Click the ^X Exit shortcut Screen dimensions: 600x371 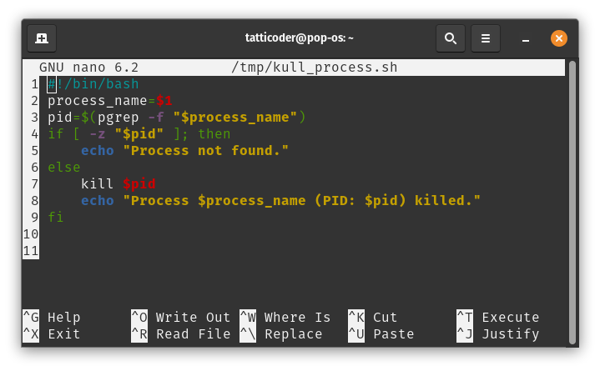click(52, 334)
